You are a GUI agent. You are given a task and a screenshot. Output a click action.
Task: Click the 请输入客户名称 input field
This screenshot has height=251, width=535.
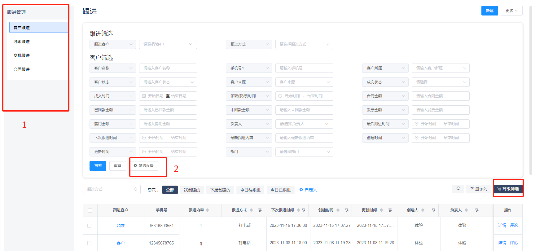click(x=168, y=68)
